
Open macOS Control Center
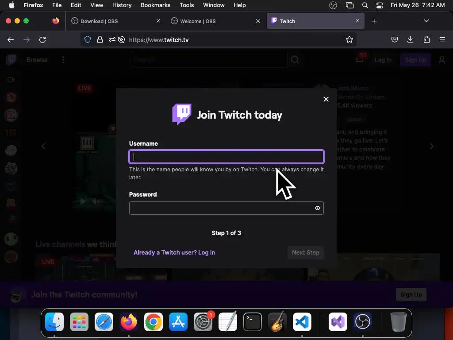coord(379,5)
